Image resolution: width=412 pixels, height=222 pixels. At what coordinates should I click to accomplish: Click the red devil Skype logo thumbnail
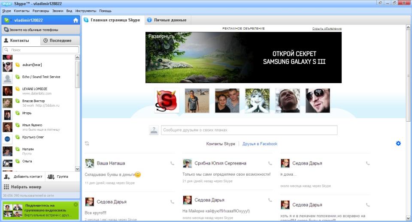167,101
